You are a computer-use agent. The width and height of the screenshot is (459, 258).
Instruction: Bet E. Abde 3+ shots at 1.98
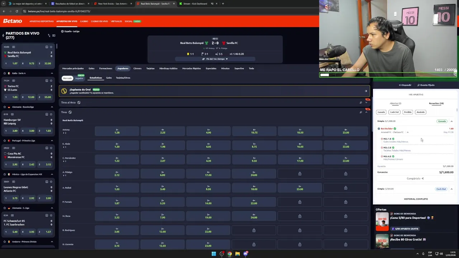(x=163, y=145)
